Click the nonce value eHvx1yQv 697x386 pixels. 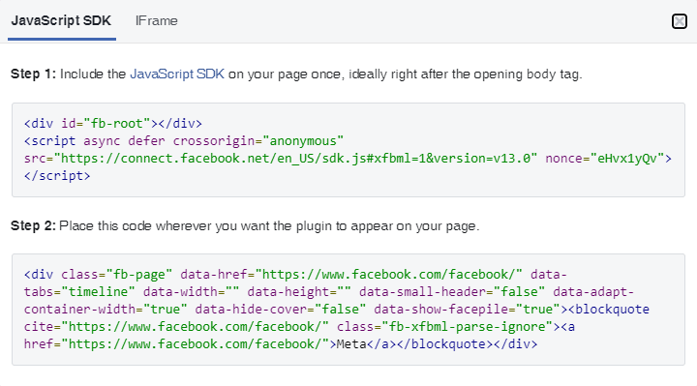pyautogui.click(x=626, y=158)
